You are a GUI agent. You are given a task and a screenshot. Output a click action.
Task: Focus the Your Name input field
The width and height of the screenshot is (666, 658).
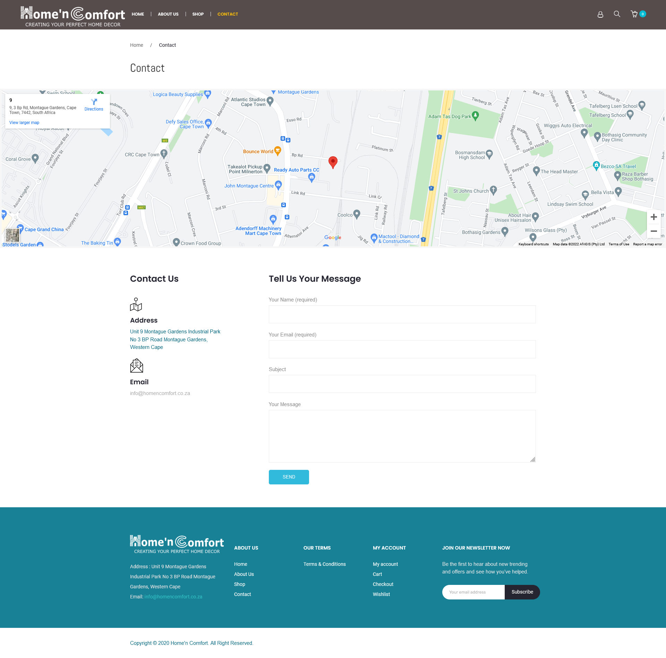[x=402, y=314]
